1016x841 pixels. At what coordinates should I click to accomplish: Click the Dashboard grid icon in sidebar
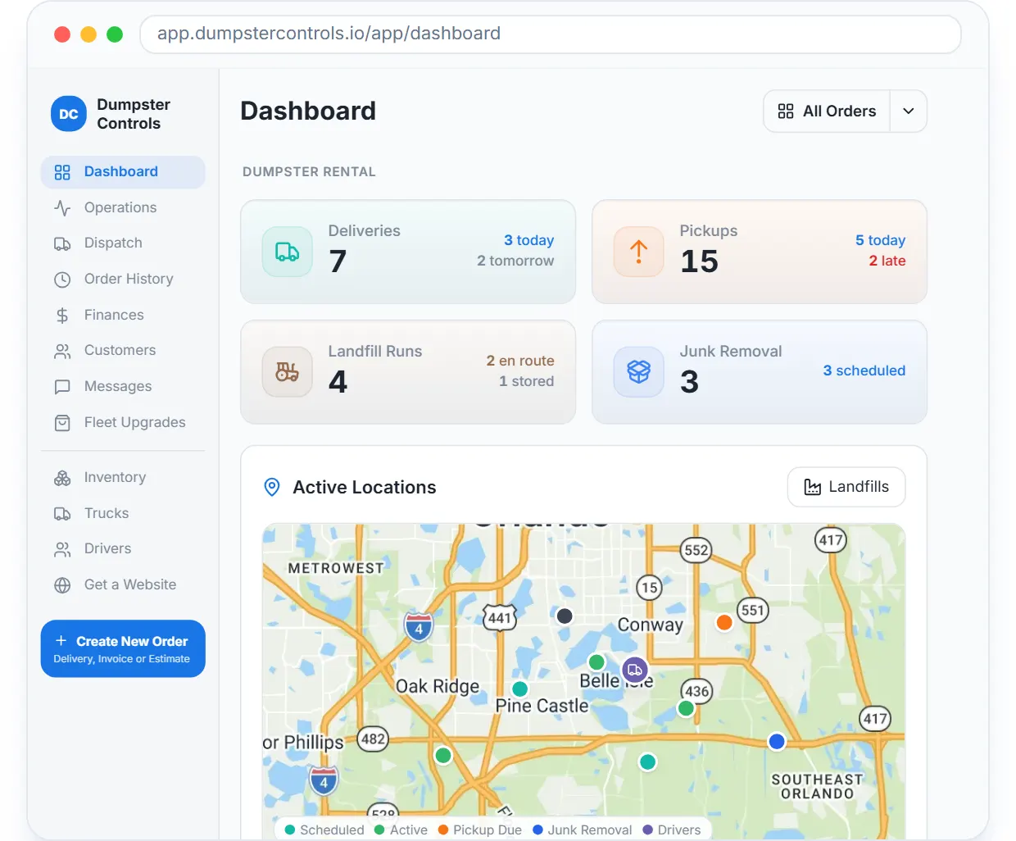tap(62, 172)
